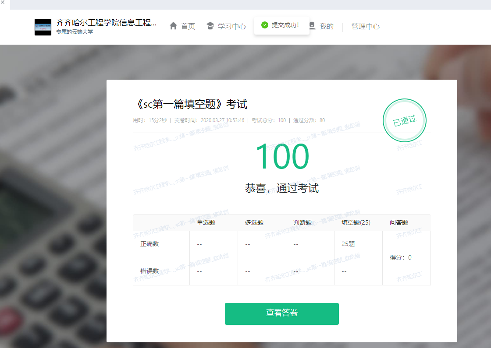Image resolution: width=491 pixels, height=348 pixels.
Task: Click the 已通过 passed stamp
Action: point(404,120)
